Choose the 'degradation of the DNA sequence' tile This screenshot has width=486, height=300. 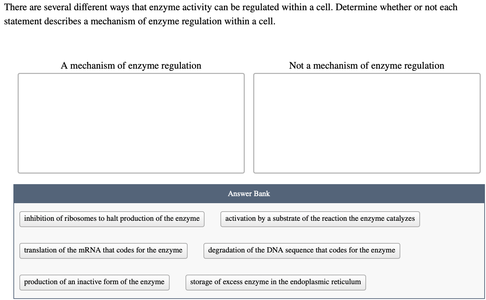(302, 250)
